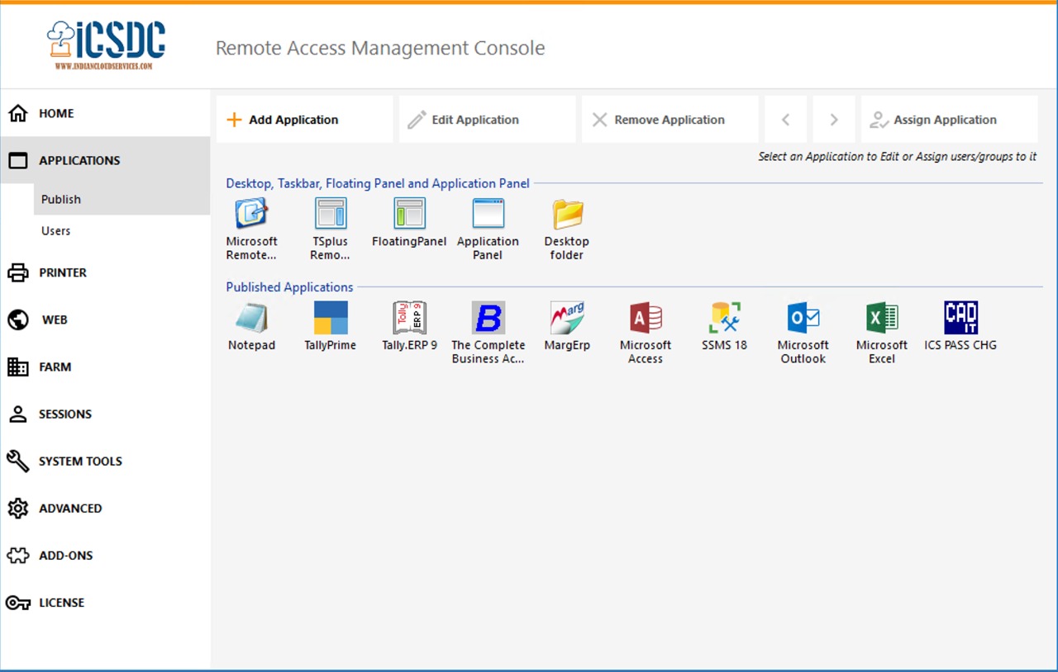Select the Notepad published application
This screenshot has width=1058, height=672.
tap(252, 318)
